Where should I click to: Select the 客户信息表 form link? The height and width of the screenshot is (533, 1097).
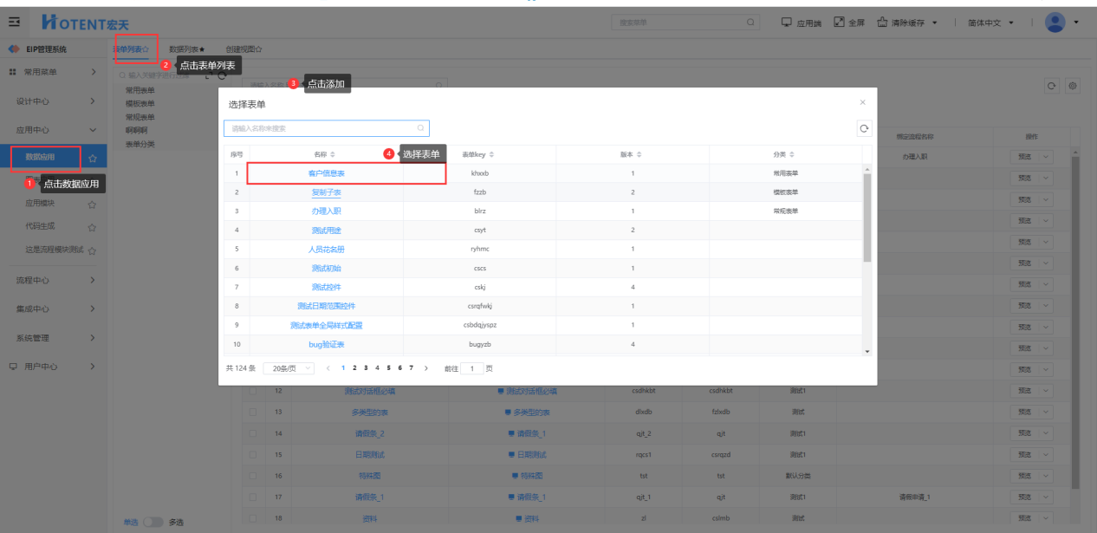(x=327, y=173)
